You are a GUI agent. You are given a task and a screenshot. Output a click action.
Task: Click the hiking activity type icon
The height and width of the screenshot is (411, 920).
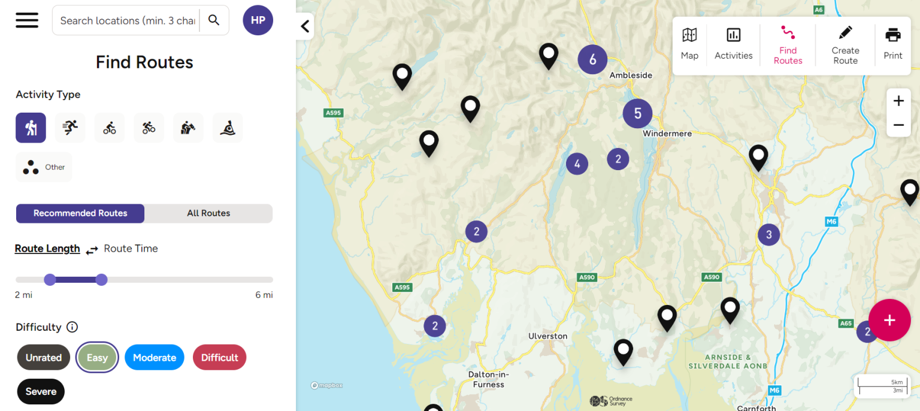(x=31, y=128)
